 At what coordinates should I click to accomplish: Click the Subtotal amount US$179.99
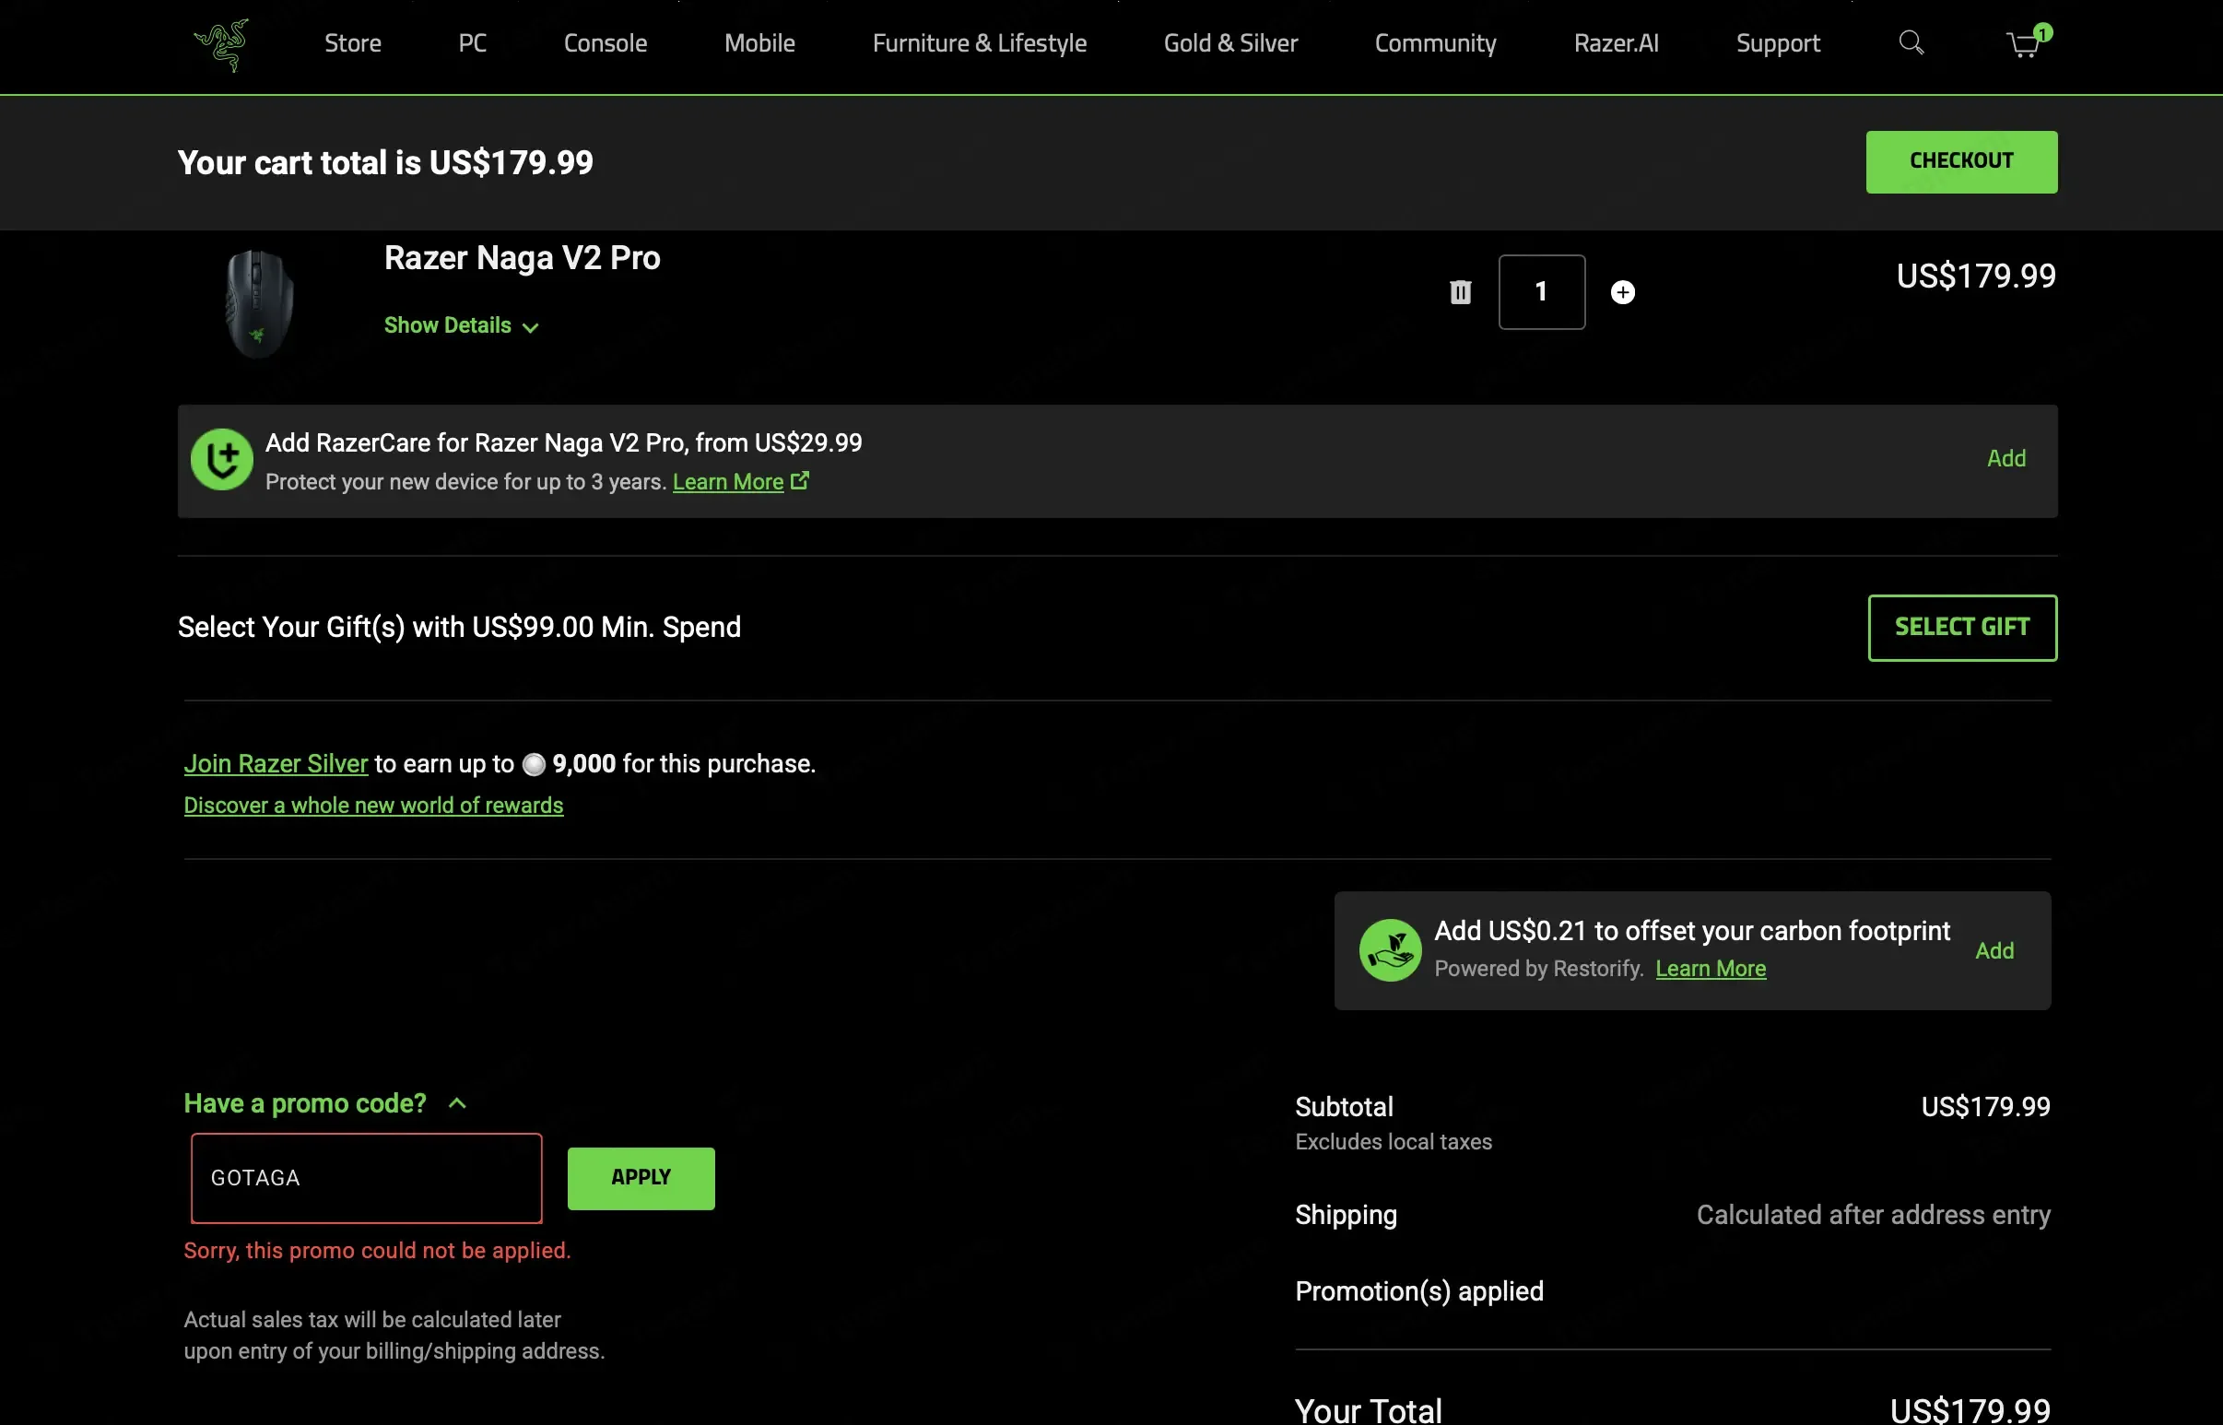[x=1985, y=1107]
